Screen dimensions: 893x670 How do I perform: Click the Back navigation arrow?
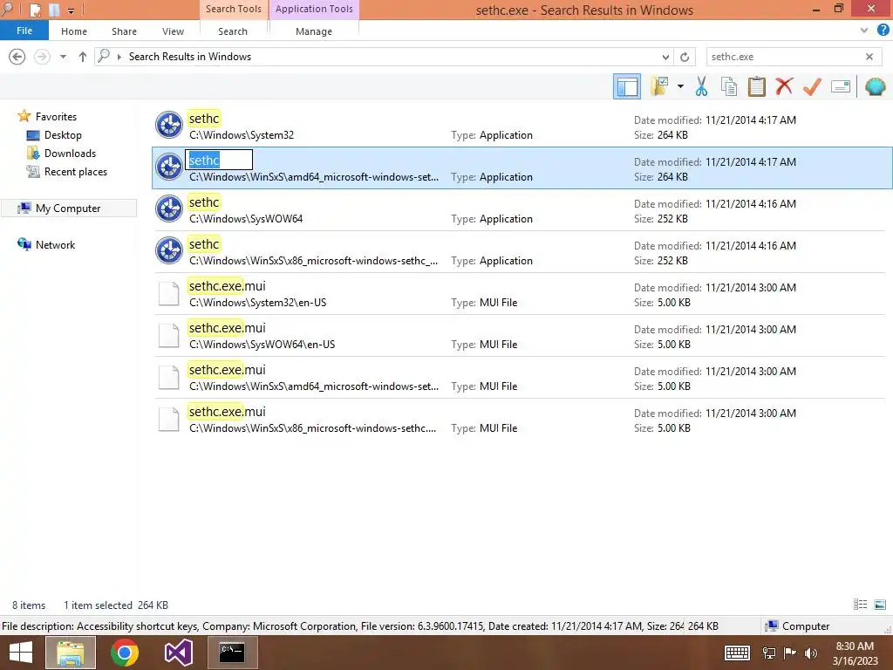tap(17, 57)
